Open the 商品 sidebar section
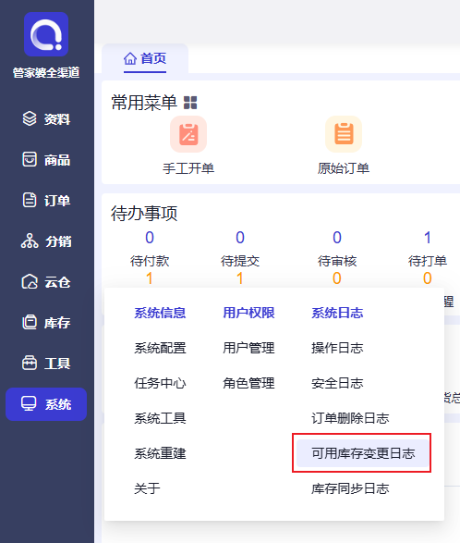Viewport: 460px width, 543px height. (46, 160)
